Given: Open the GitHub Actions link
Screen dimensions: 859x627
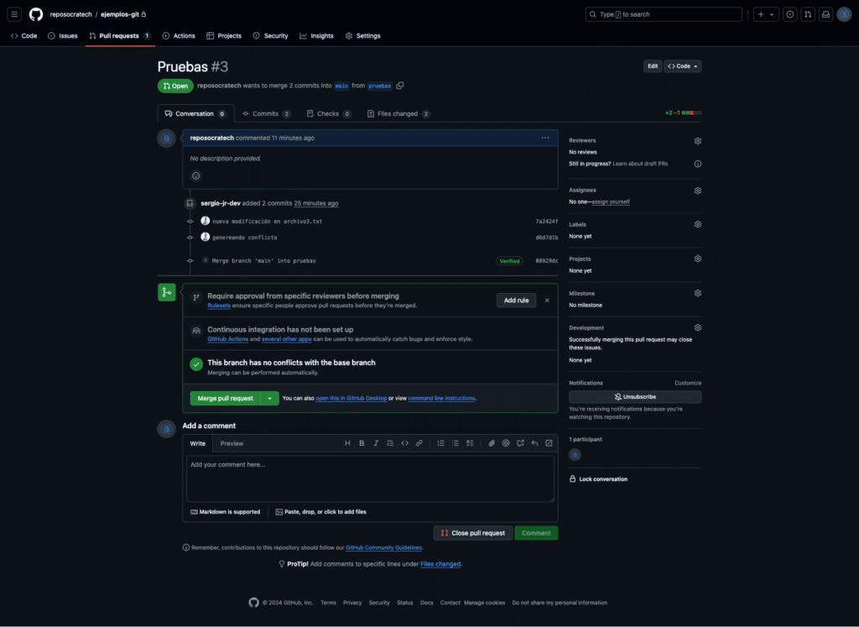Looking at the screenshot, I should click(x=228, y=339).
